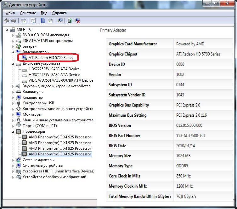This screenshot has width=237, height=209.
Task: Click the BIOS Version value 012.015.000.000
Action: [189, 125]
